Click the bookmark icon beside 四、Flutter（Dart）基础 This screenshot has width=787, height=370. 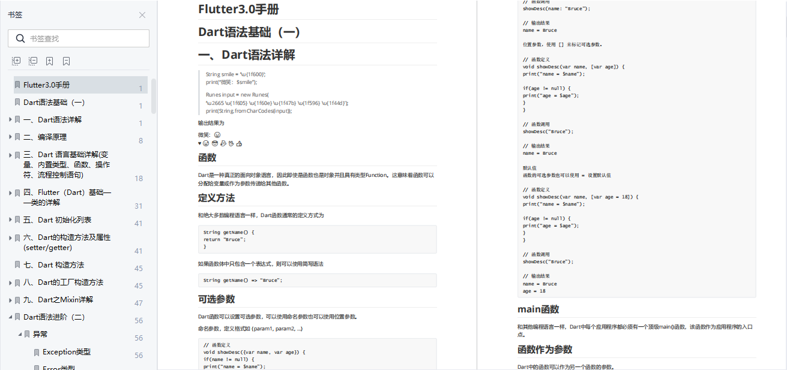pos(18,192)
